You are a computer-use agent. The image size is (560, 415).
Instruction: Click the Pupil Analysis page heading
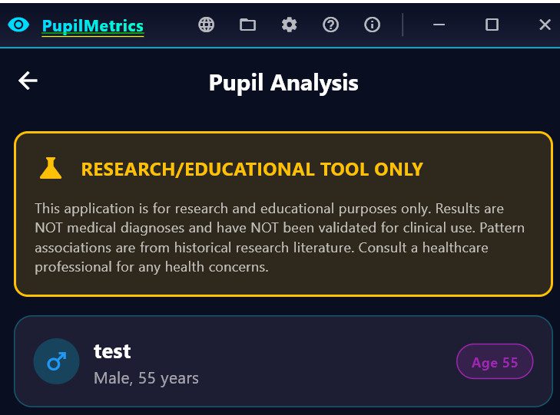(x=283, y=82)
